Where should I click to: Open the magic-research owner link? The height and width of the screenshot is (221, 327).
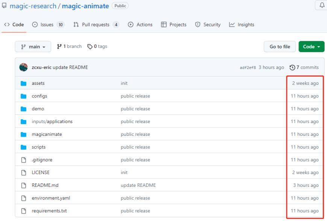33,6
